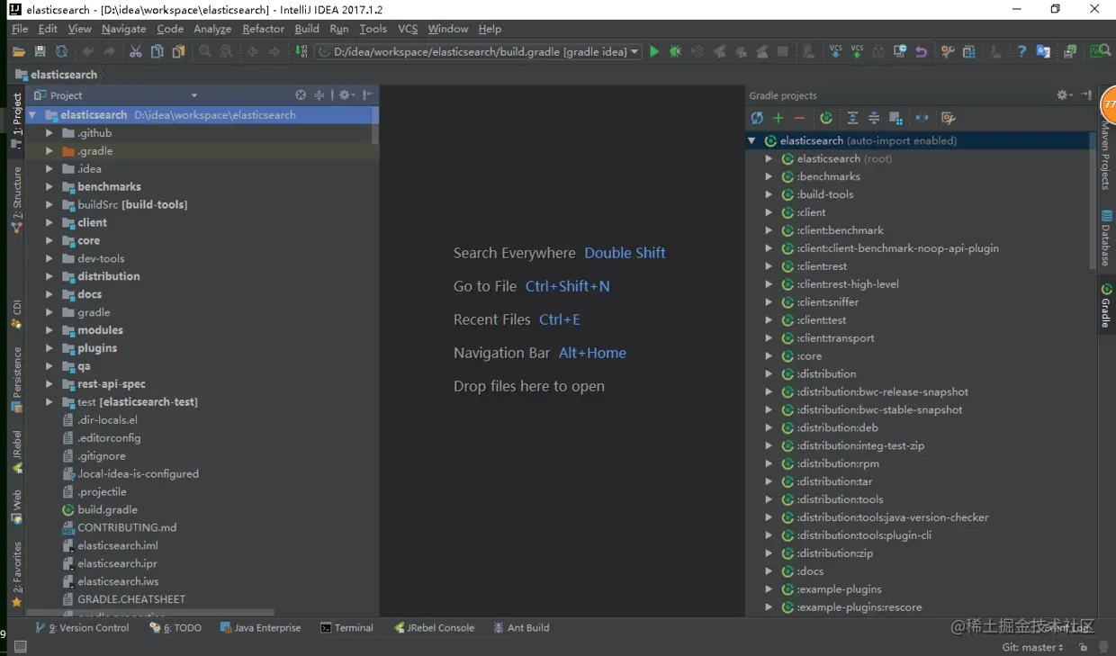
Task: Open the TODO tool window
Action: (x=176, y=628)
